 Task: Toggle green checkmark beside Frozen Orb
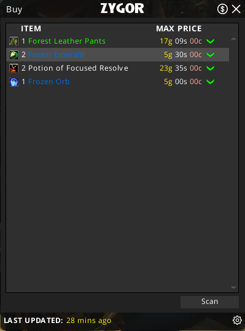(x=211, y=82)
